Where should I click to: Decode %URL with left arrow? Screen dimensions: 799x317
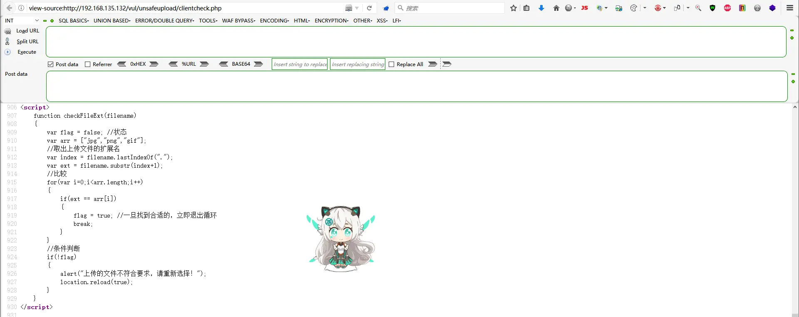(x=173, y=64)
